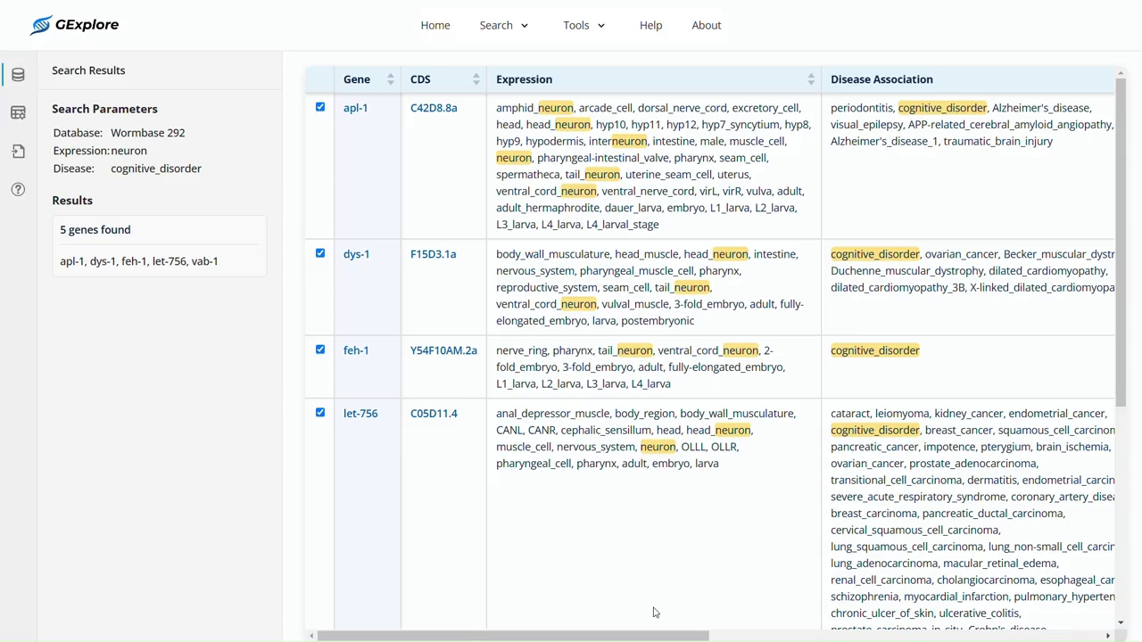This screenshot has width=1142, height=642.
Task: Open the dys-1 gene link
Action: click(x=356, y=254)
